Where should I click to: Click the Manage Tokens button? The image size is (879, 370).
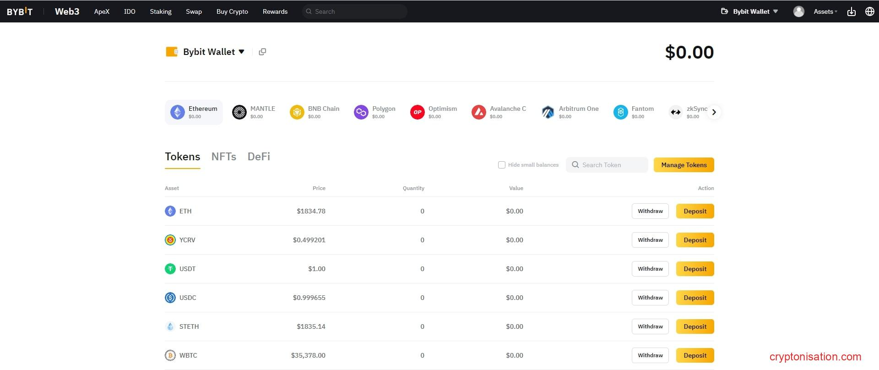click(684, 165)
